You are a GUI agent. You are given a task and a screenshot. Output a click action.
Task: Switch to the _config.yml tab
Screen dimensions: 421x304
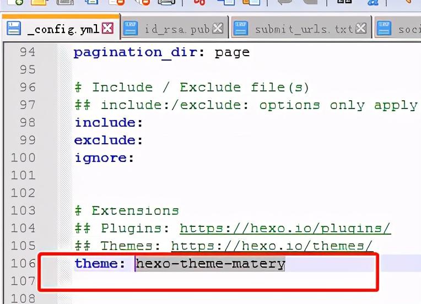pos(61,28)
